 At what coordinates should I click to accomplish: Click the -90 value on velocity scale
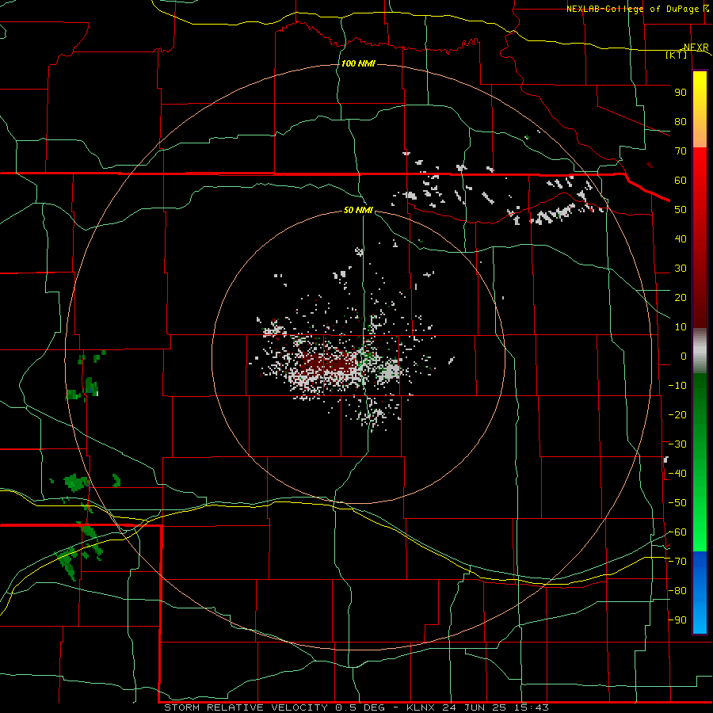point(677,620)
